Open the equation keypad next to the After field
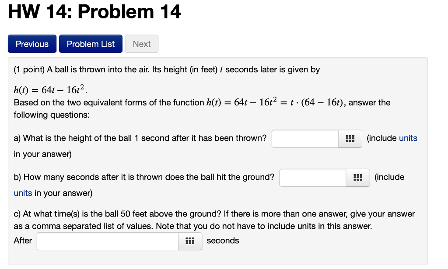Screen dimensions: 448x269 (x=190, y=241)
